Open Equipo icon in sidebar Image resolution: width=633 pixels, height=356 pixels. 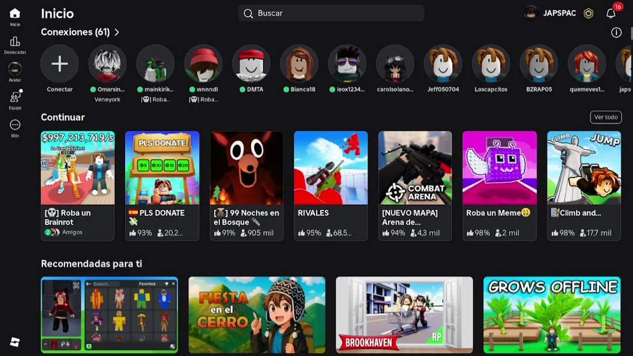tap(15, 97)
